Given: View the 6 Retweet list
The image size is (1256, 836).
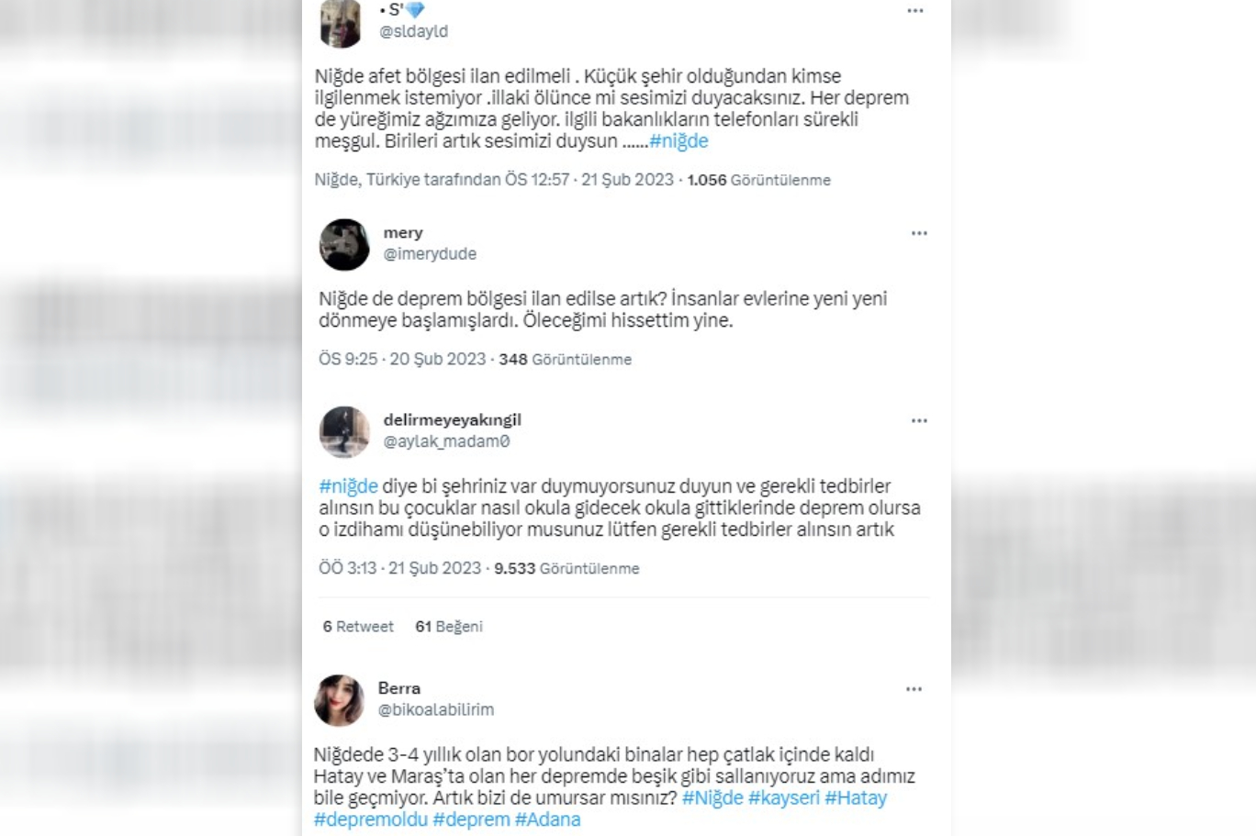Looking at the screenshot, I should point(358,626).
